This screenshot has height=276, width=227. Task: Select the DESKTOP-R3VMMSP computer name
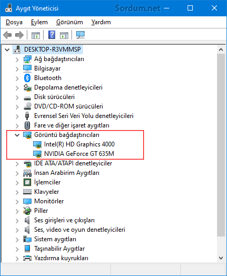tap(53, 50)
